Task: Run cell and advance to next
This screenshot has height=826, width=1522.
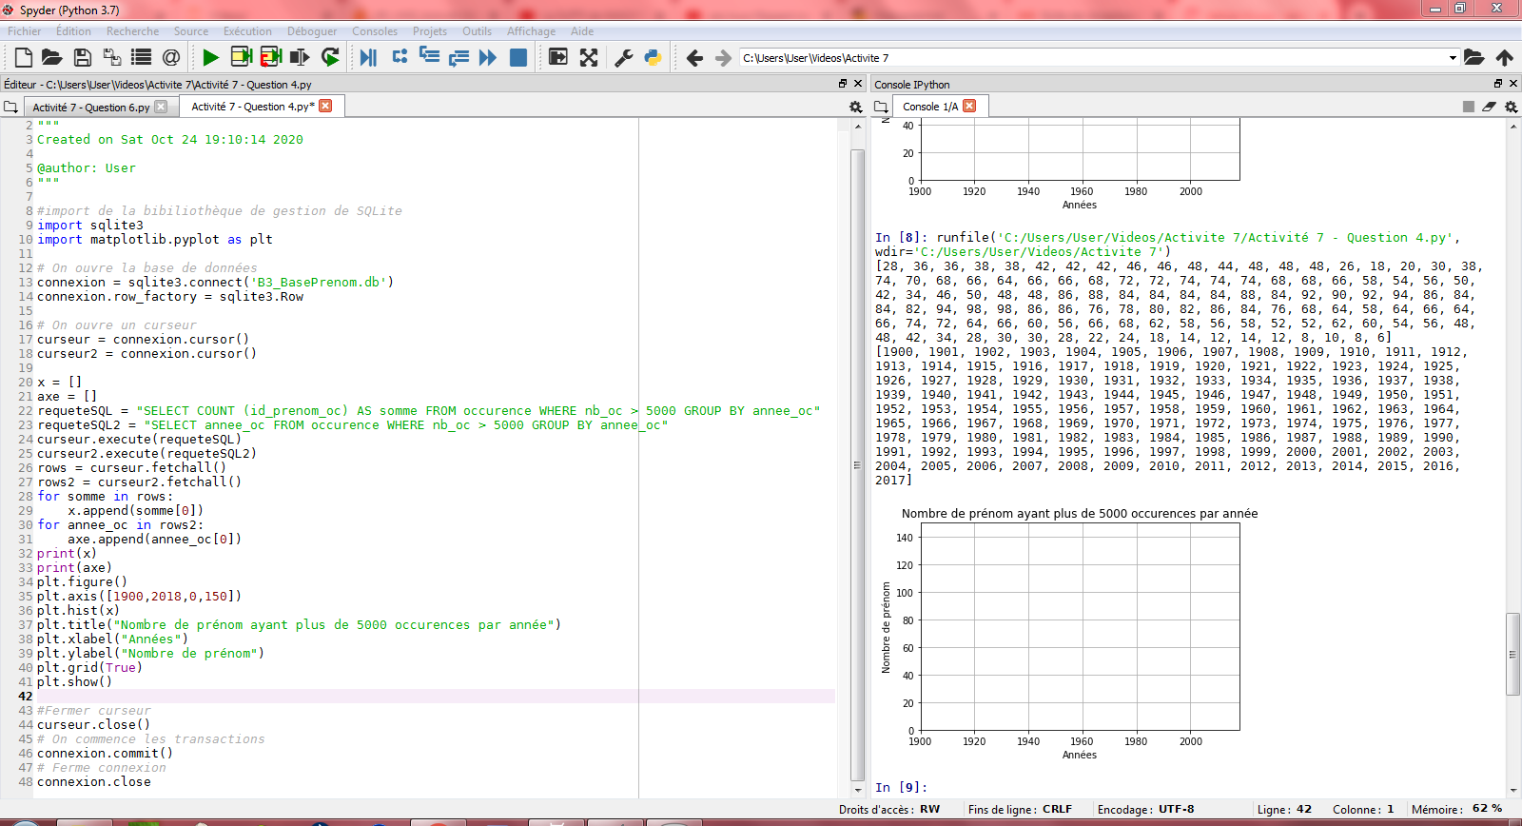Action: (271, 57)
